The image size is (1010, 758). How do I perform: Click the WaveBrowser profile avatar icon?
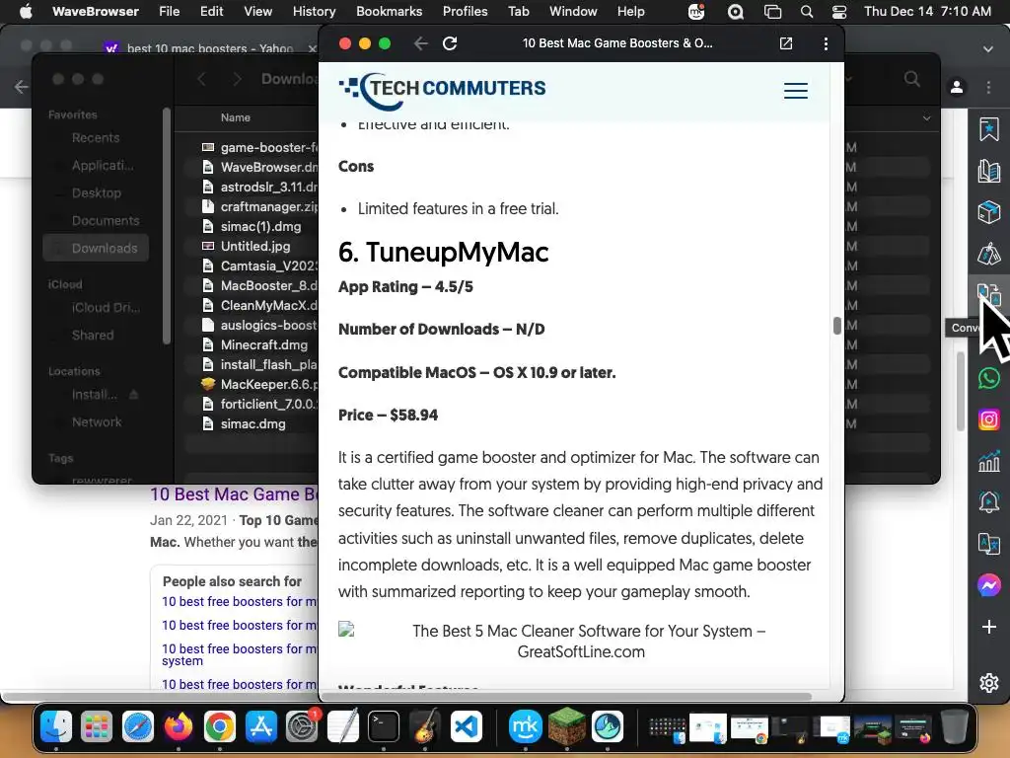click(957, 87)
